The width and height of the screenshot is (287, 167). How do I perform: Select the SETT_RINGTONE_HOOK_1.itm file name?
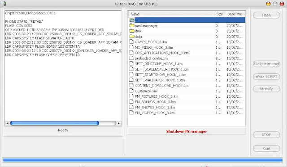pos(159,64)
